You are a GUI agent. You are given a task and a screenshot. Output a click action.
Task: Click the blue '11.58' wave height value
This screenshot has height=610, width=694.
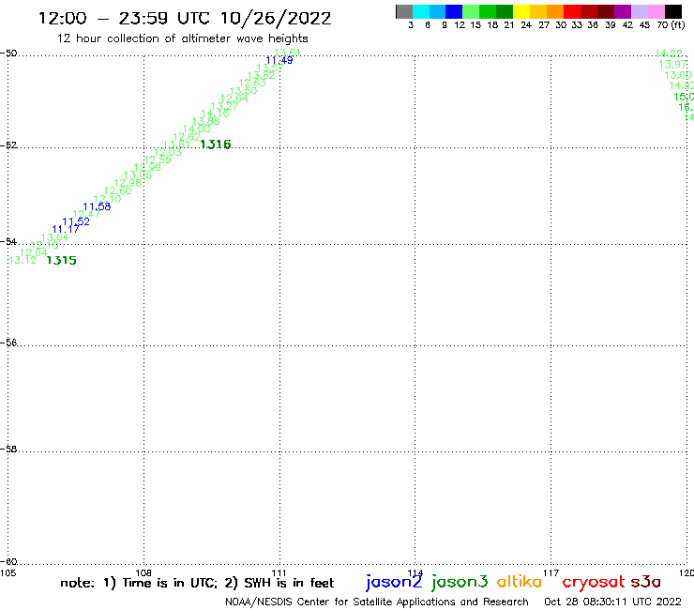[97, 206]
